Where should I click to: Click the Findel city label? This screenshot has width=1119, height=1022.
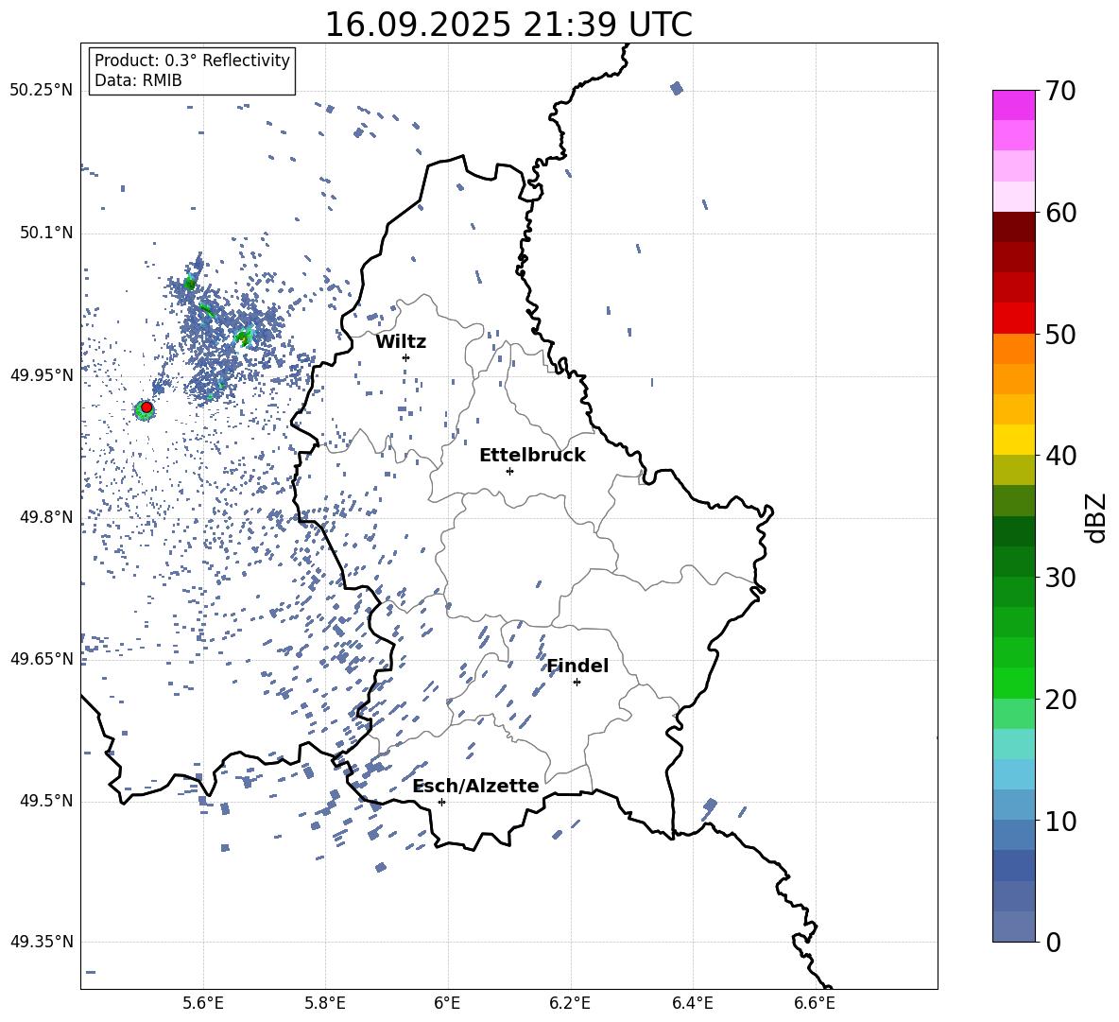577,666
